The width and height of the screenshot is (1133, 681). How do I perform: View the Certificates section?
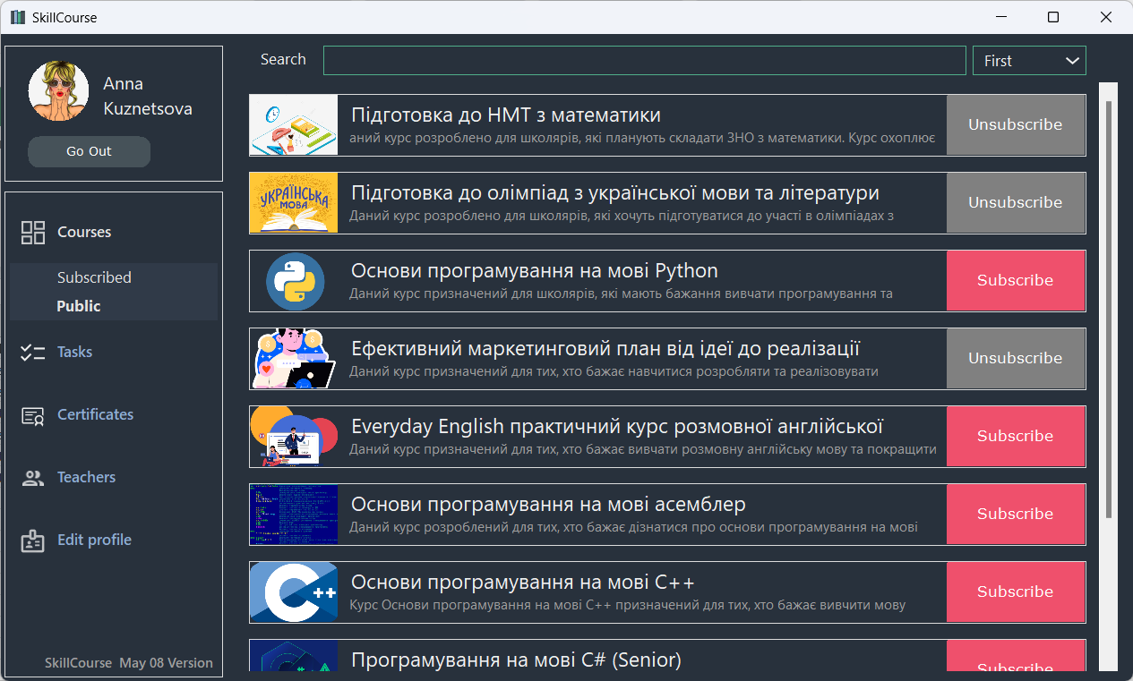(x=95, y=413)
